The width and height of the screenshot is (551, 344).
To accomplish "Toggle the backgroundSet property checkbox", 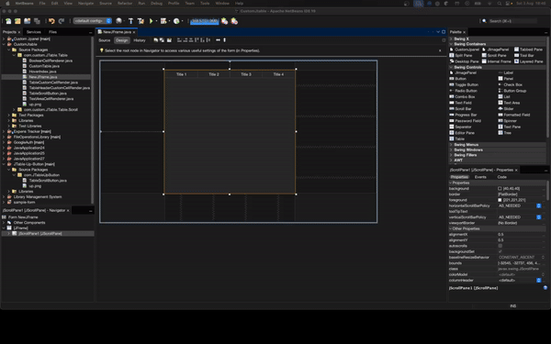I will tap(500, 251).
